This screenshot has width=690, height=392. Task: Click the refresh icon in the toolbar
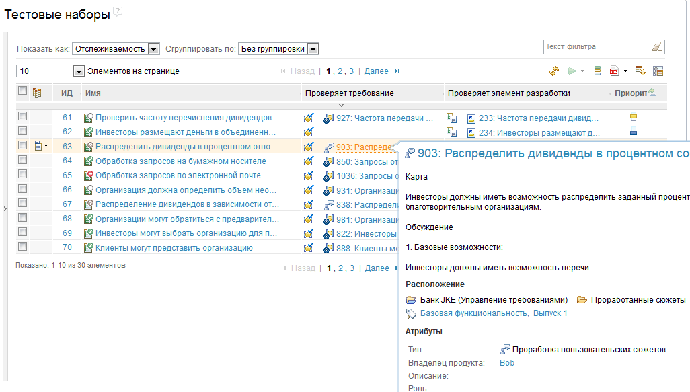coord(554,71)
